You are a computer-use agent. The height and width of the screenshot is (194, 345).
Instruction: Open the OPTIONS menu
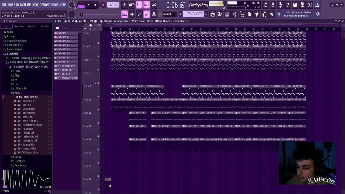tap(45, 5)
